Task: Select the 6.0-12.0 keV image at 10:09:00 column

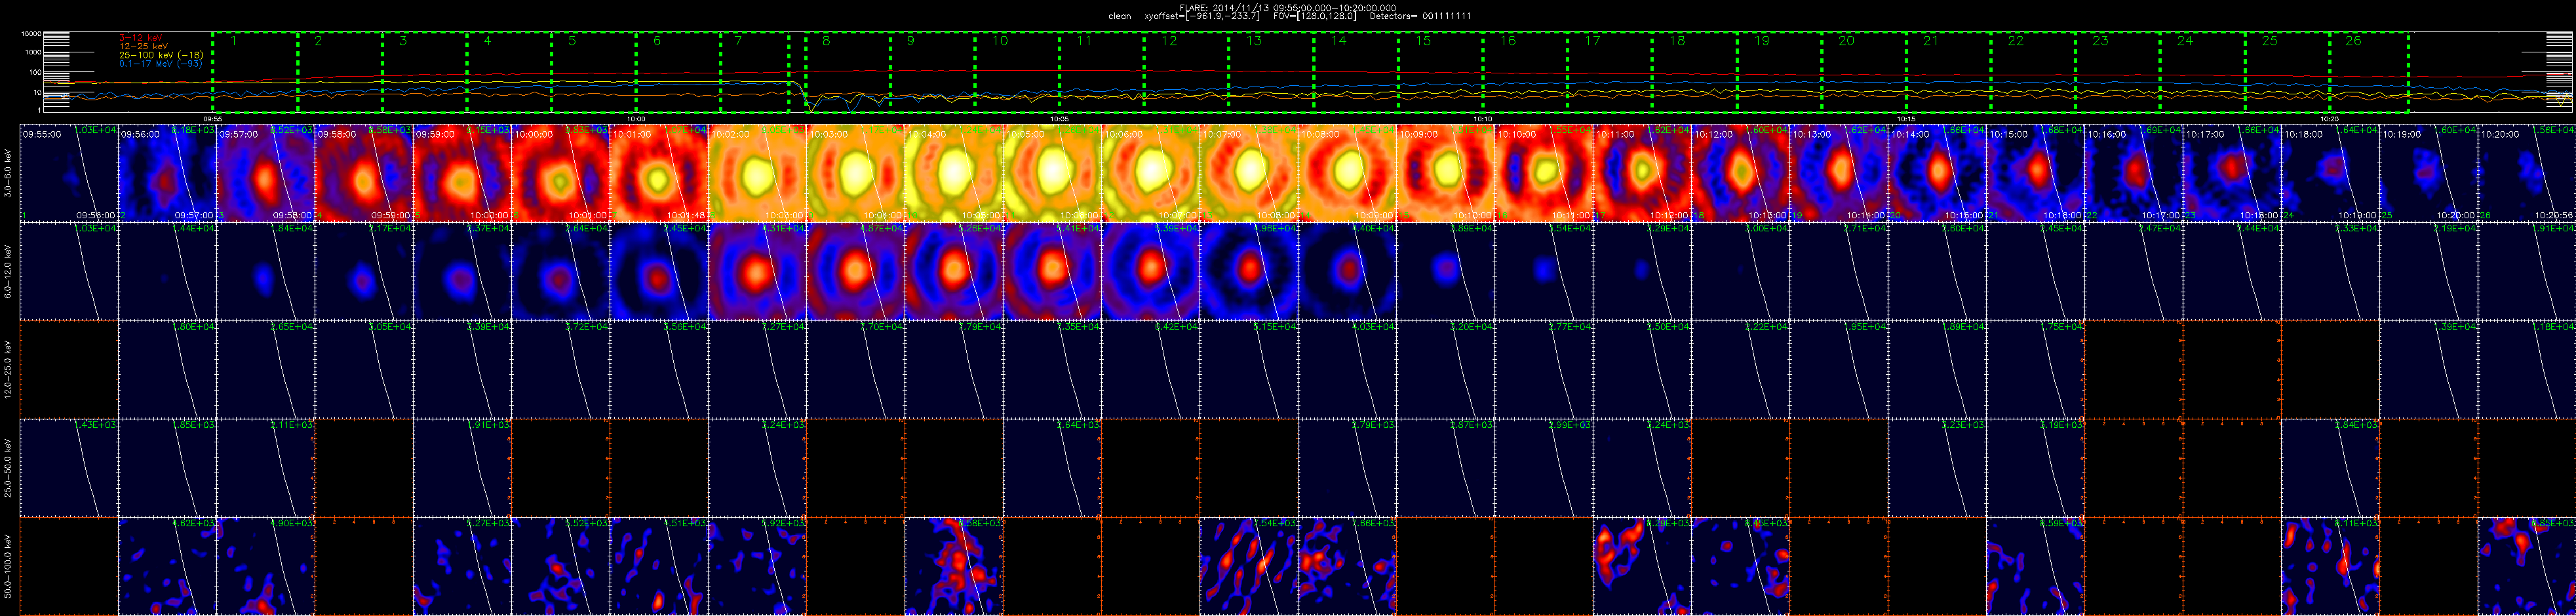Action: (1445, 271)
